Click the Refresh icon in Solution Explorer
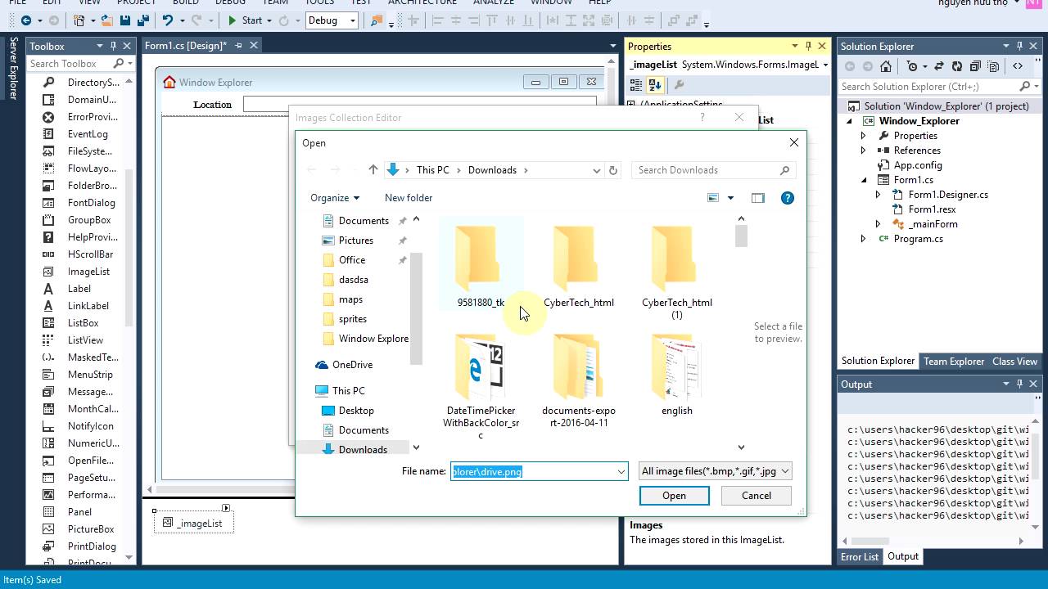The height and width of the screenshot is (589, 1048). (x=957, y=66)
